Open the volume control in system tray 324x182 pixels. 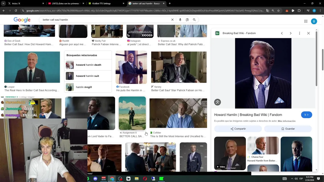[296, 179]
